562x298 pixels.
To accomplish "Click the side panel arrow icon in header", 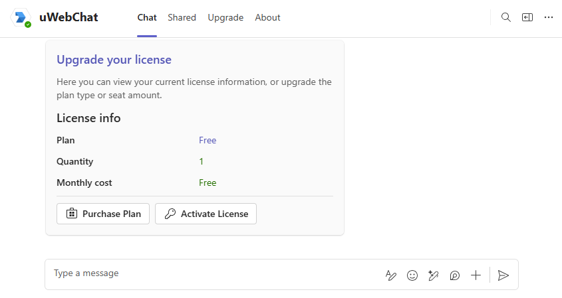I will point(527,18).
